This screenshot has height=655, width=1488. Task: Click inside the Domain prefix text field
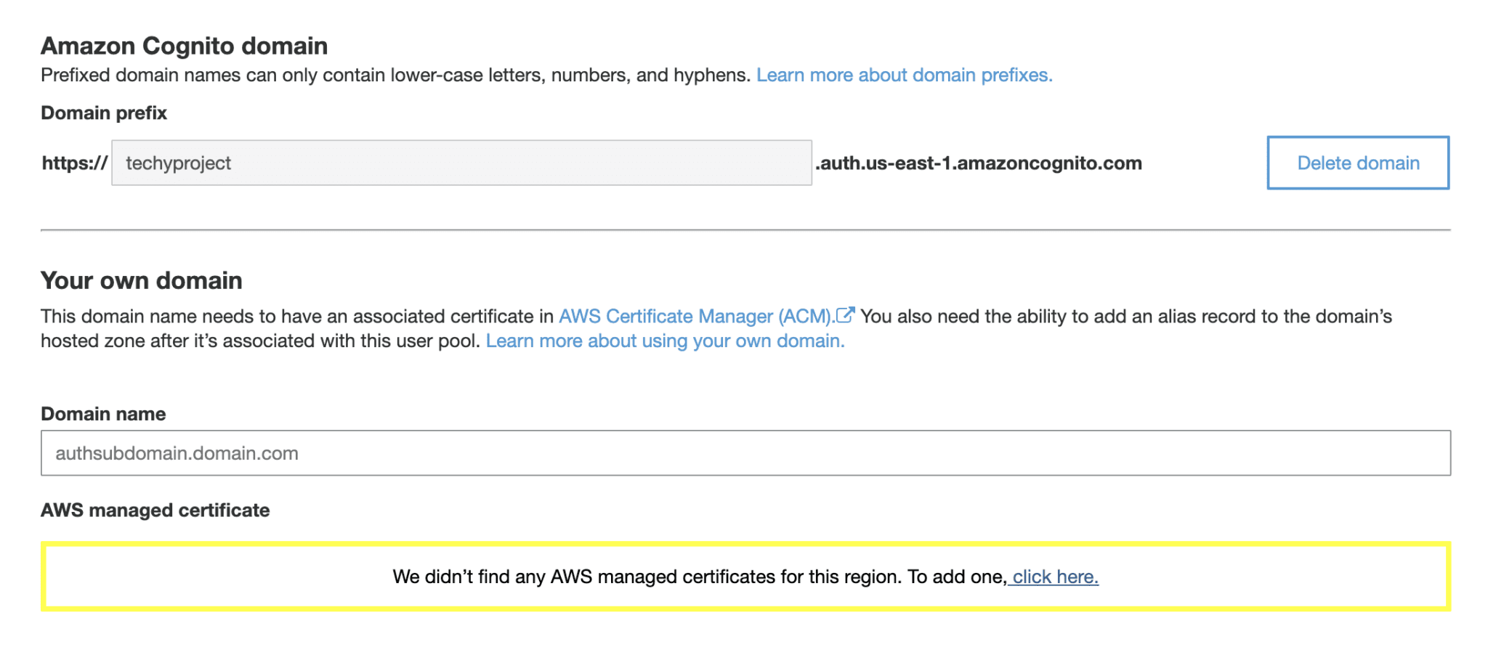click(x=461, y=163)
